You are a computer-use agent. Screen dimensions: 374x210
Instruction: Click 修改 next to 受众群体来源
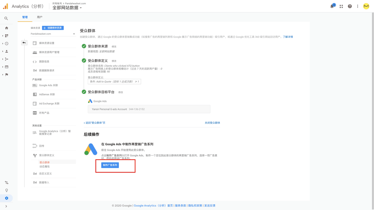click(114, 47)
